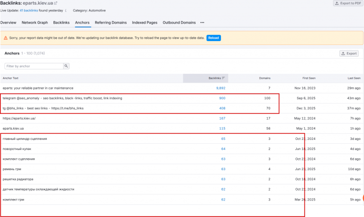Click Export to PDF button
This screenshot has width=364, height=217.
[348, 3]
